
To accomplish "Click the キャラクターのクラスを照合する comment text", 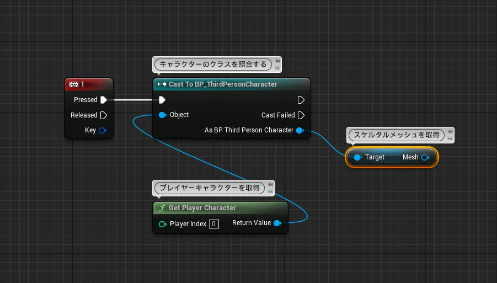I will coord(213,65).
